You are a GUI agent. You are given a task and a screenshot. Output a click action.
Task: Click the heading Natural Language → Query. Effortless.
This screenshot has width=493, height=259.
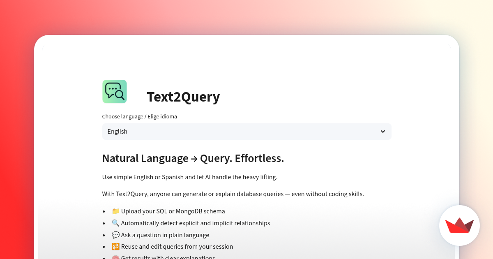(193, 158)
